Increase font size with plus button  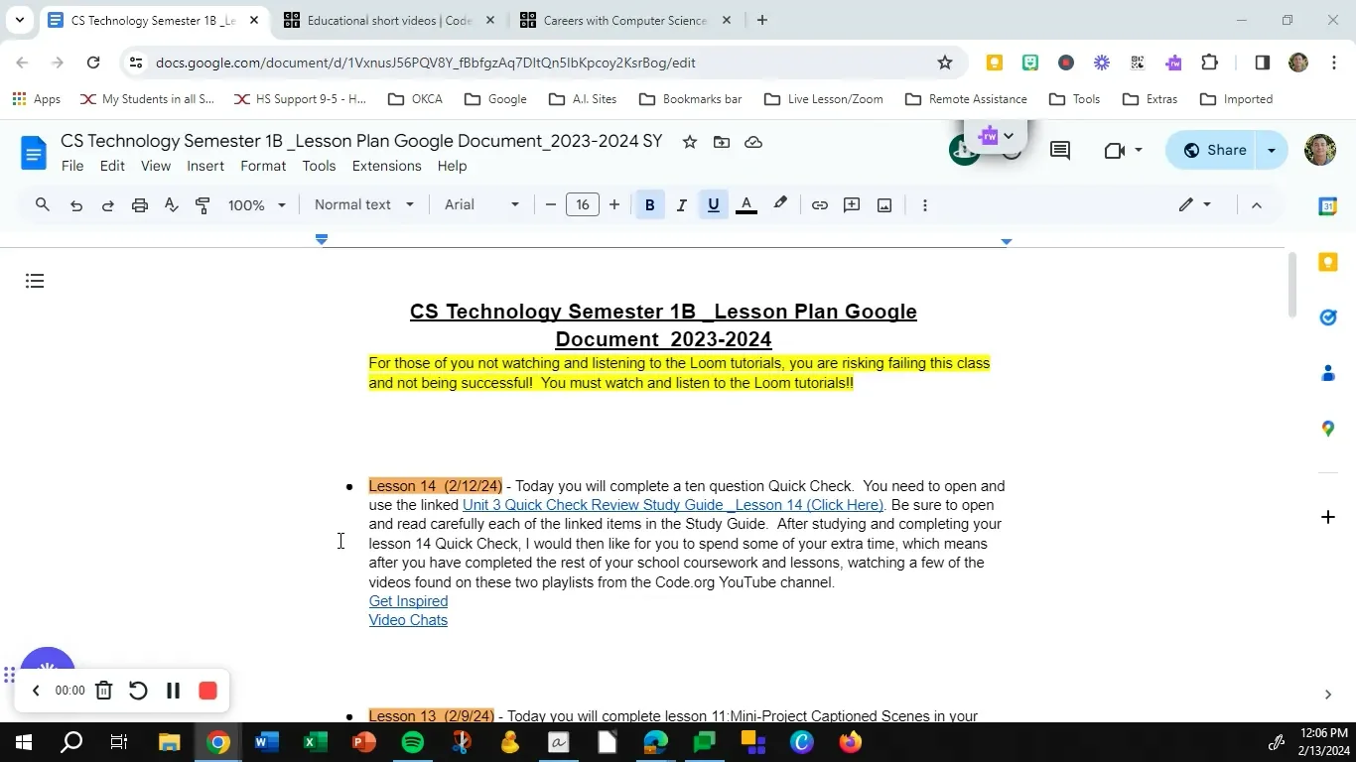click(614, 205)
